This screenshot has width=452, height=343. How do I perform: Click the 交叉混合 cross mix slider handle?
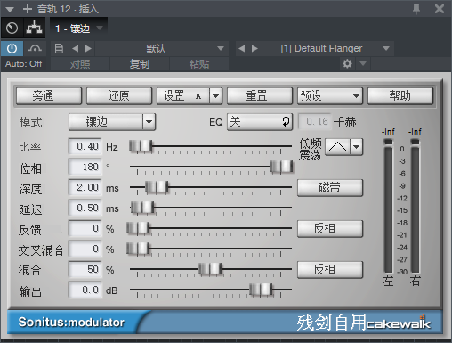(138, 249)
